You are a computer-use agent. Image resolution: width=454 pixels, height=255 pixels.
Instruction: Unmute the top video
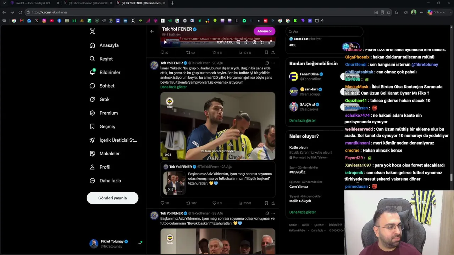point(246,42)
